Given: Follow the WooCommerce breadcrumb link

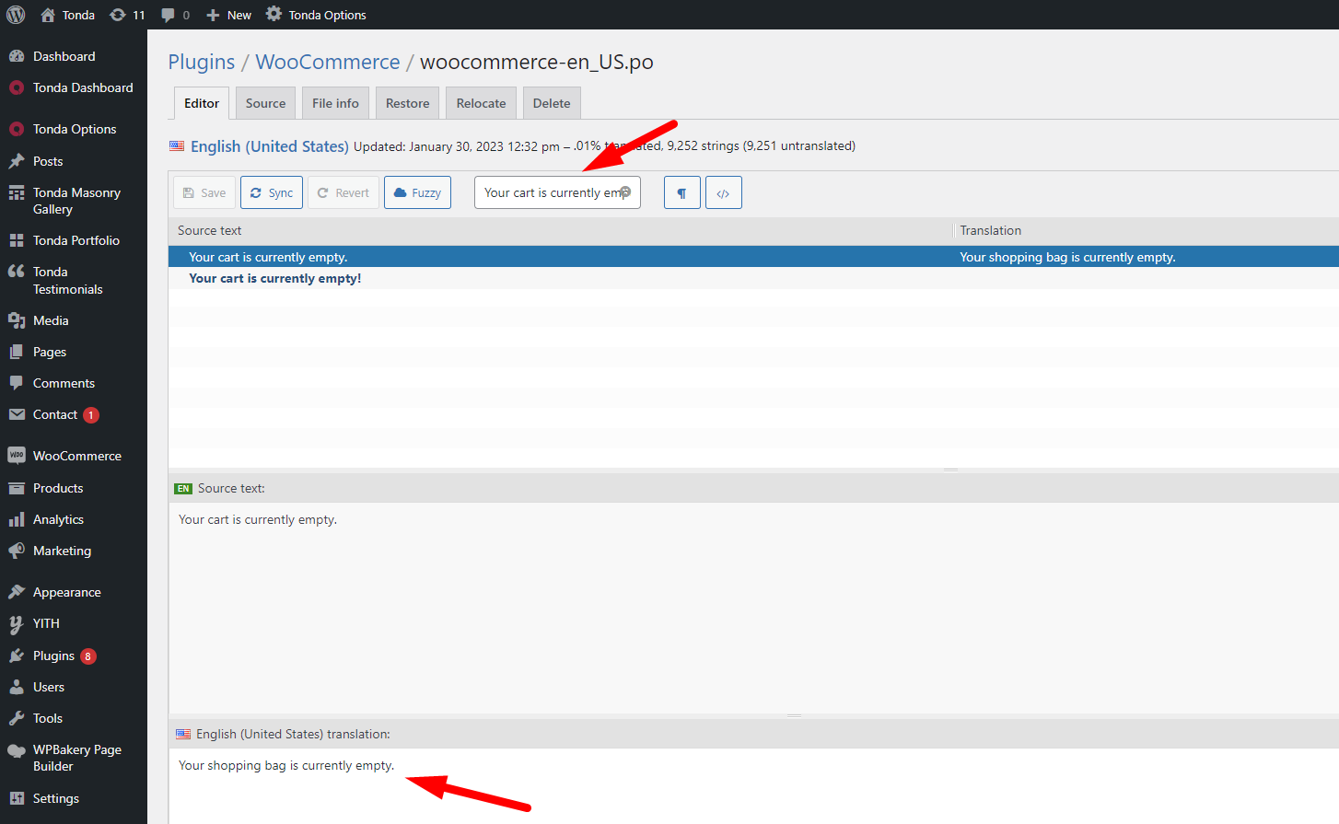Looking at the screenshot, I should pyautogui.click(x=328, y=62).
